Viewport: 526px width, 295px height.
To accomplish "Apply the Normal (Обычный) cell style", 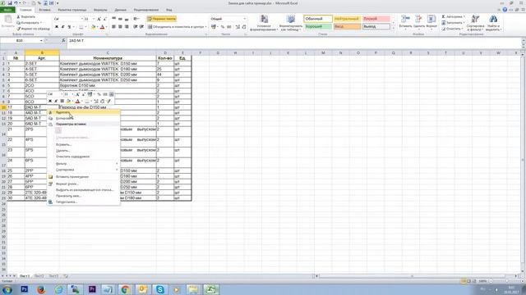I will [318, 19].
